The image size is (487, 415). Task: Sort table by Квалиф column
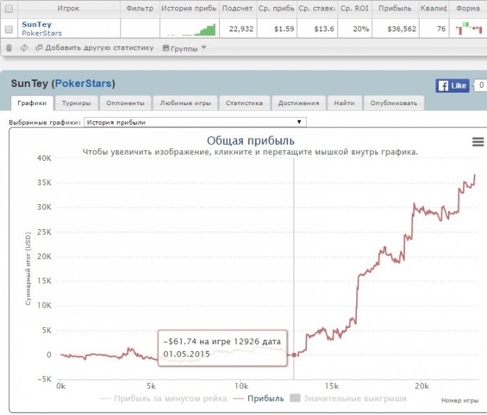point(433,8)
